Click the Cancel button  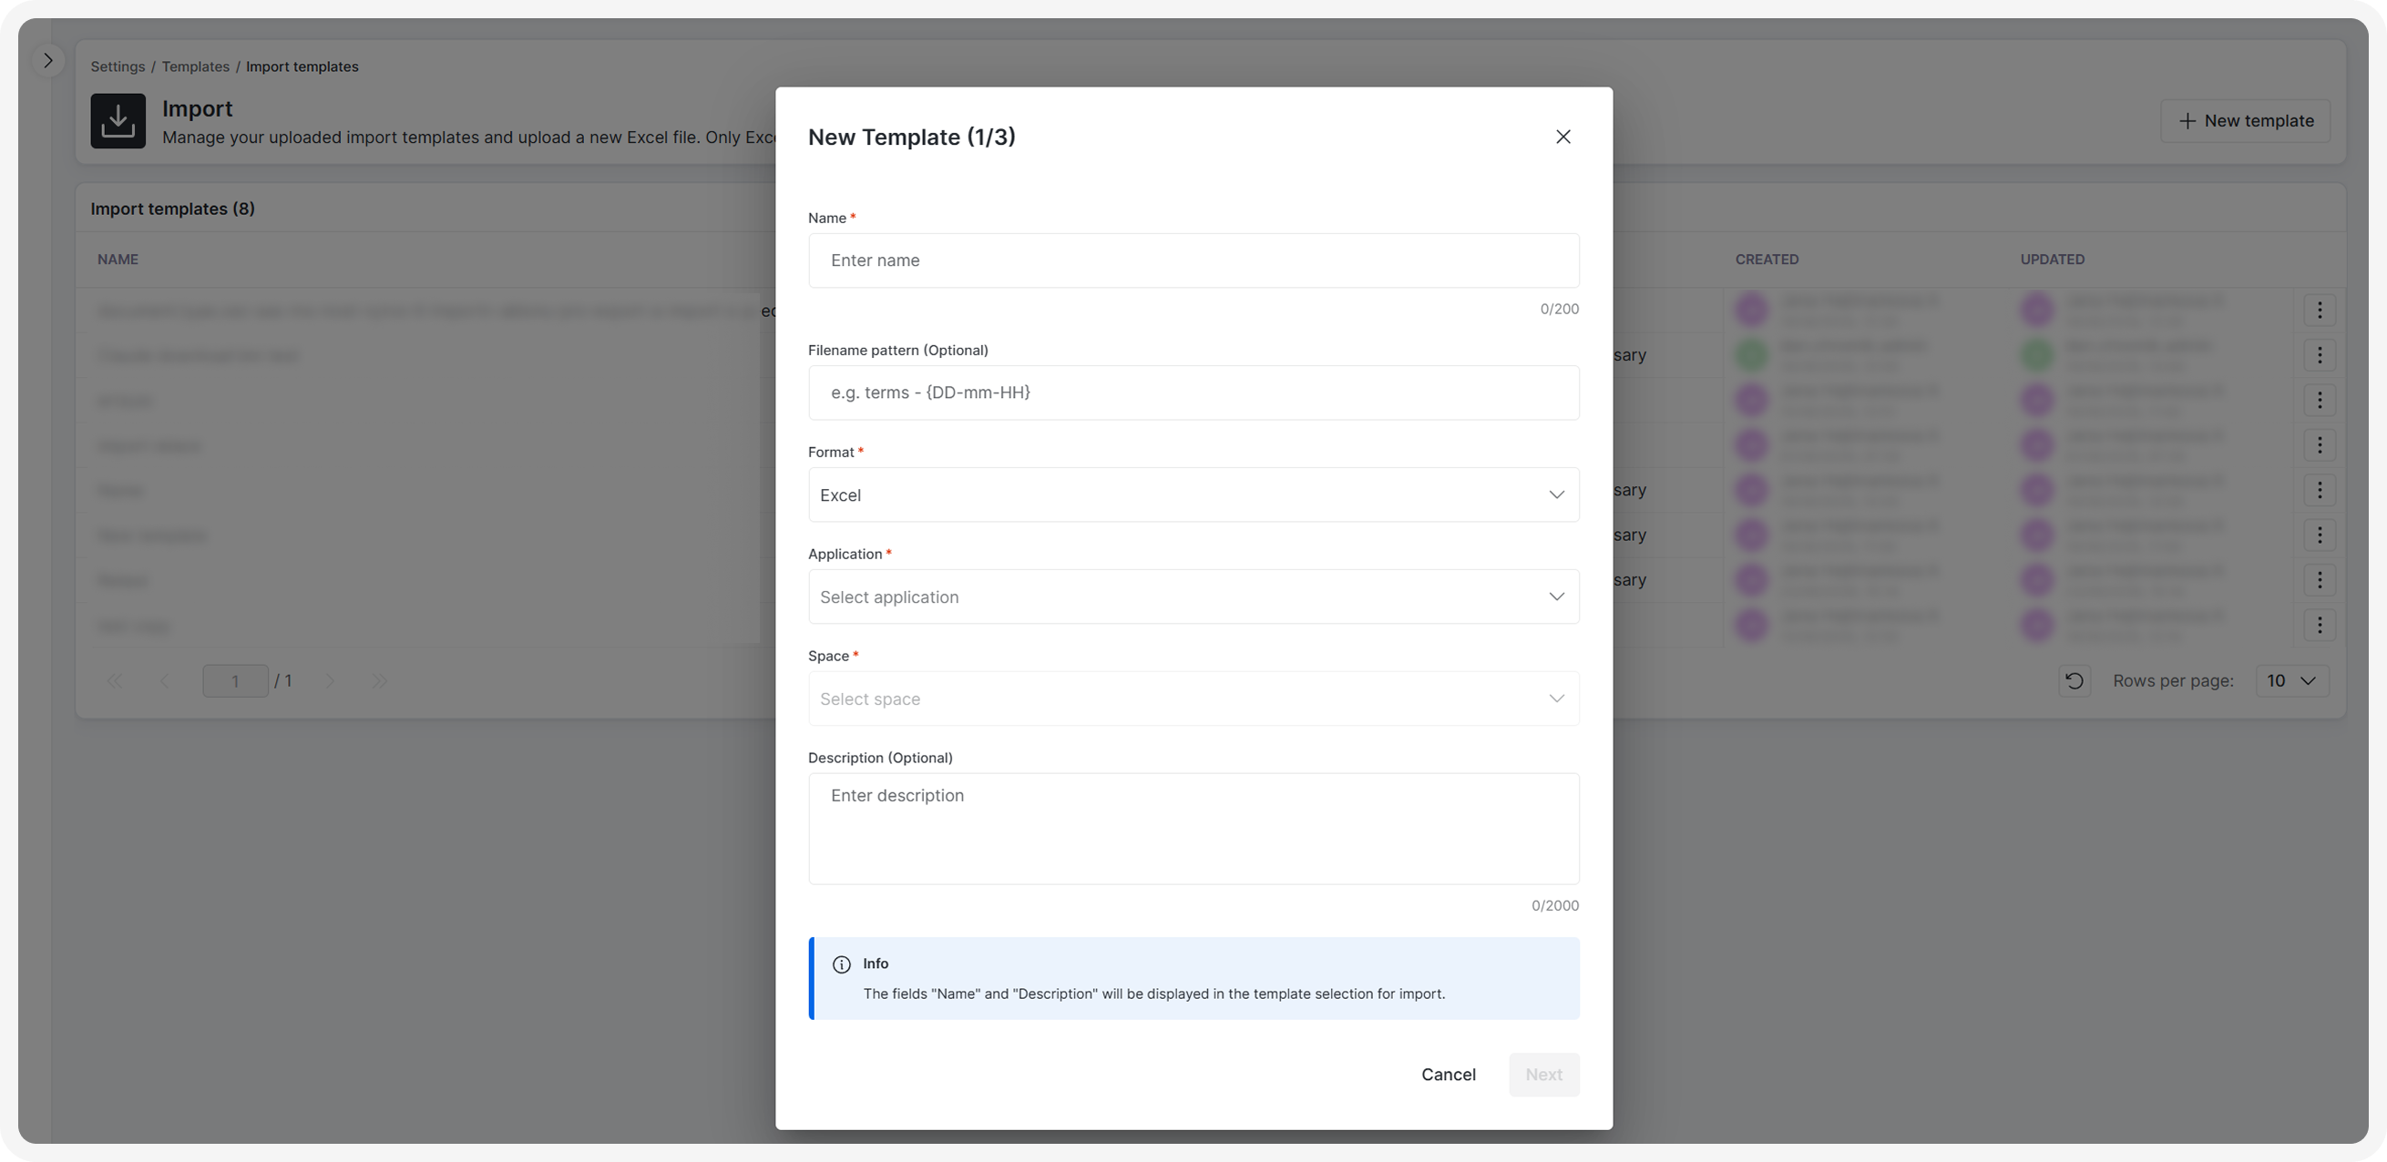pos(1449,1074)
